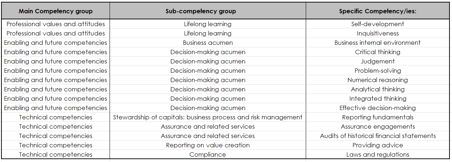Click the Inquisitiveness cell
The width and height of the screenshot is (452, 162).
[378, 33]
